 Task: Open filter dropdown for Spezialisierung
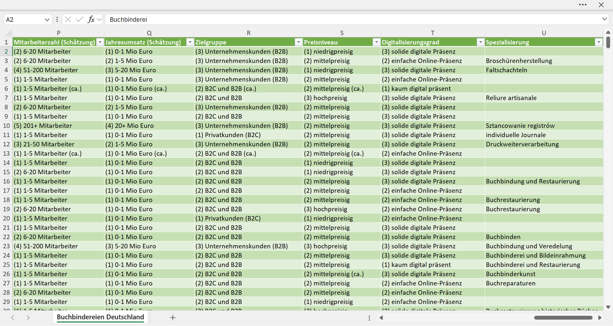click(599, 42)
